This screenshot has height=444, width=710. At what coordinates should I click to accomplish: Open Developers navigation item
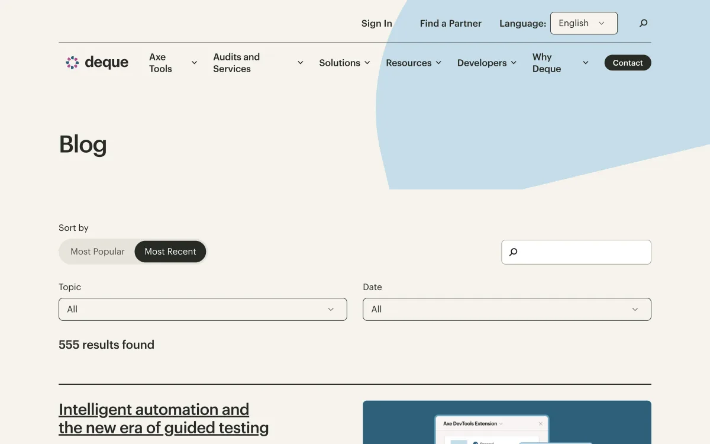[x=482, y=63]
